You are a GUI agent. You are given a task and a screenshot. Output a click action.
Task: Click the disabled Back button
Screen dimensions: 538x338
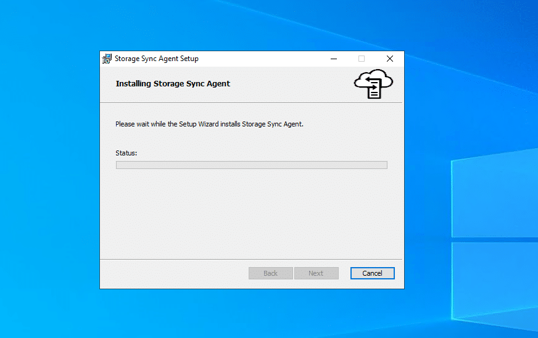click(270, 273)
